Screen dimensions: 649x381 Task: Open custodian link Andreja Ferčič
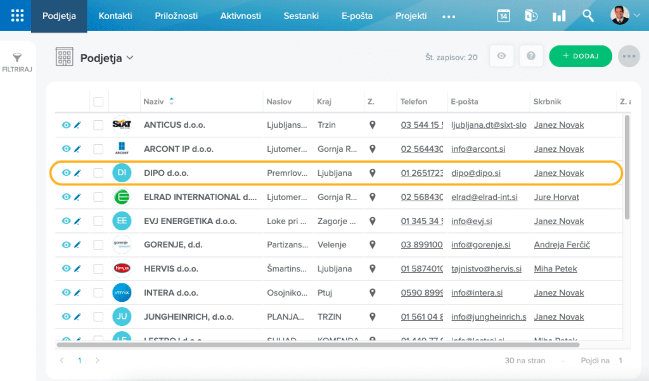click(562, 245)
